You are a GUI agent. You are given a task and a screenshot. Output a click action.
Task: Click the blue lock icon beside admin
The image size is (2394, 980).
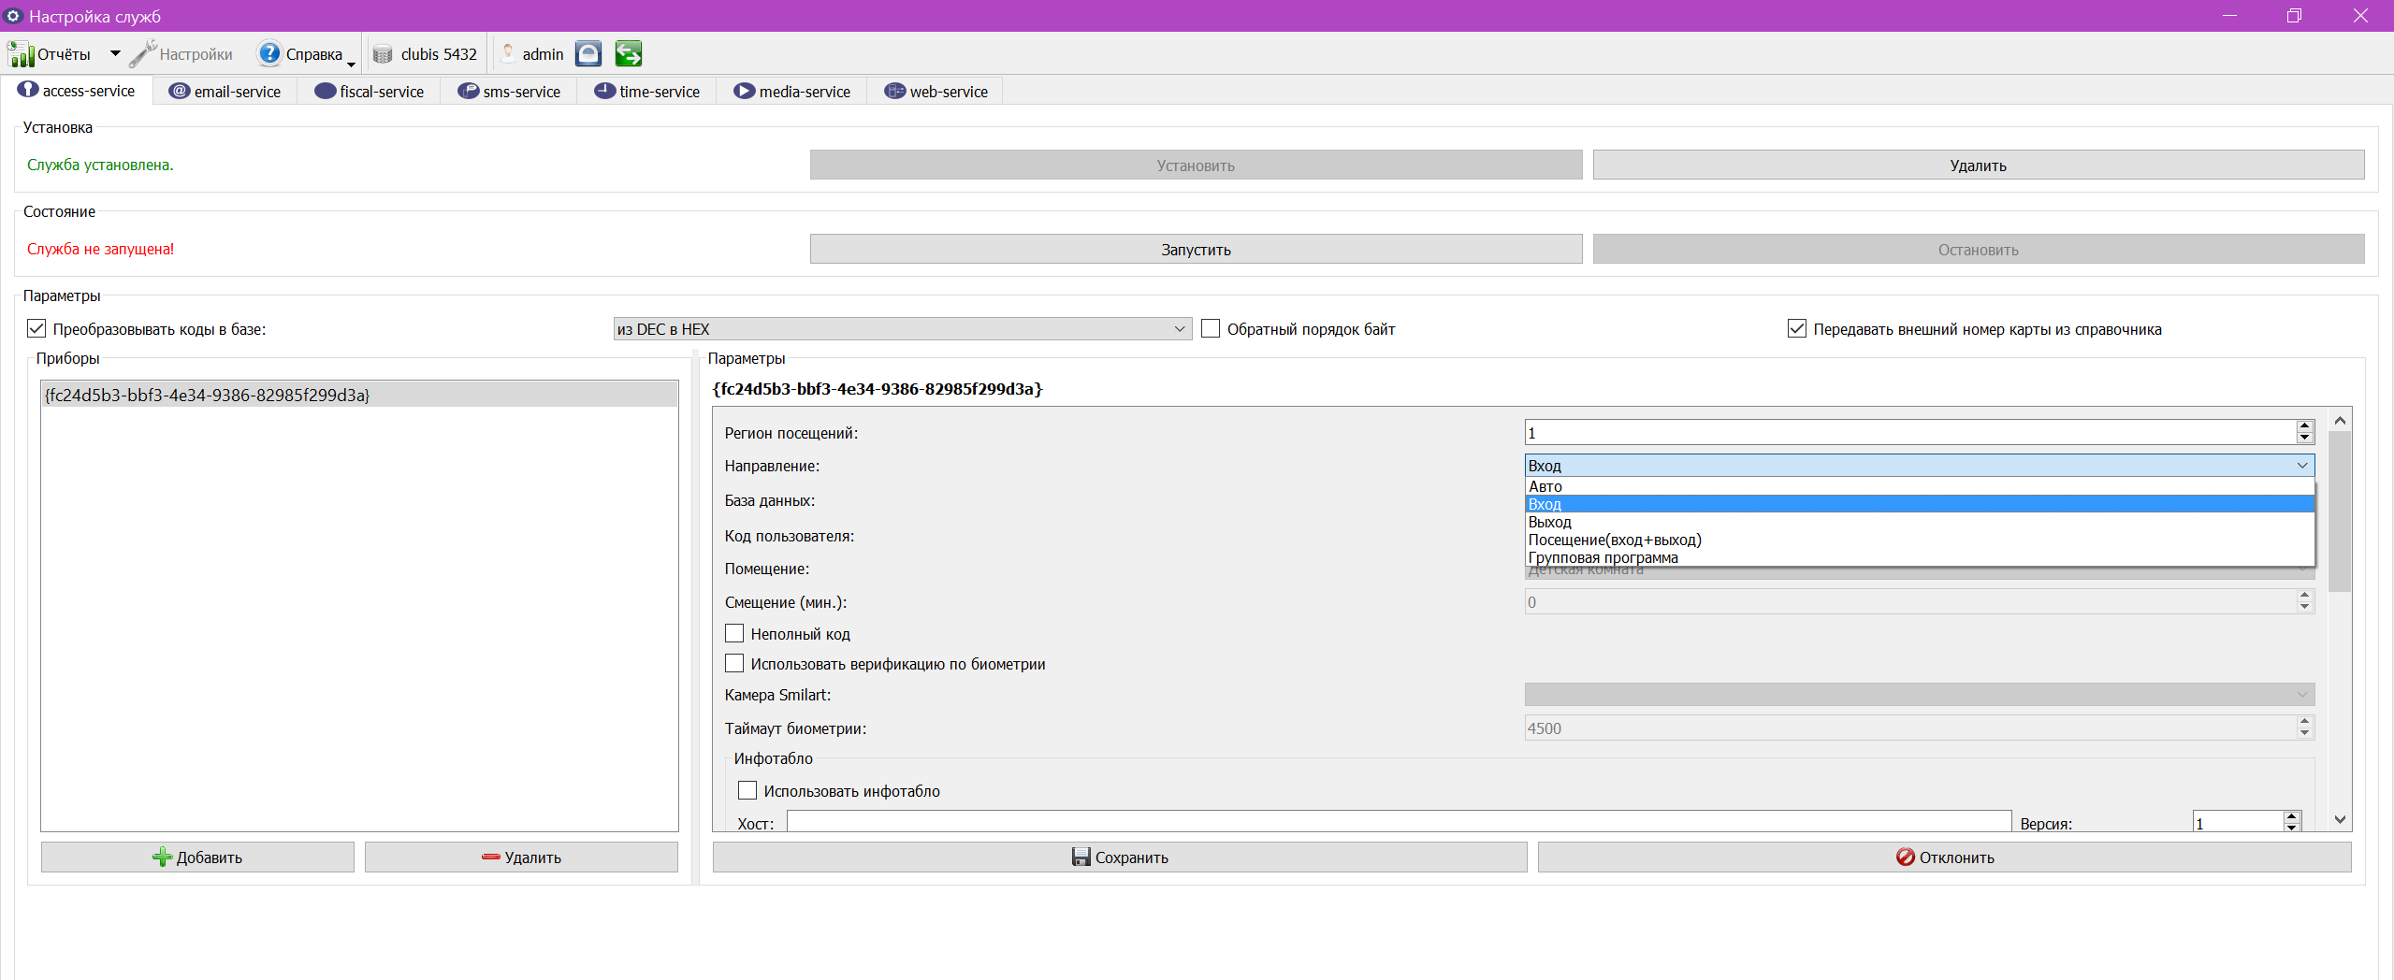pos(588,53)
